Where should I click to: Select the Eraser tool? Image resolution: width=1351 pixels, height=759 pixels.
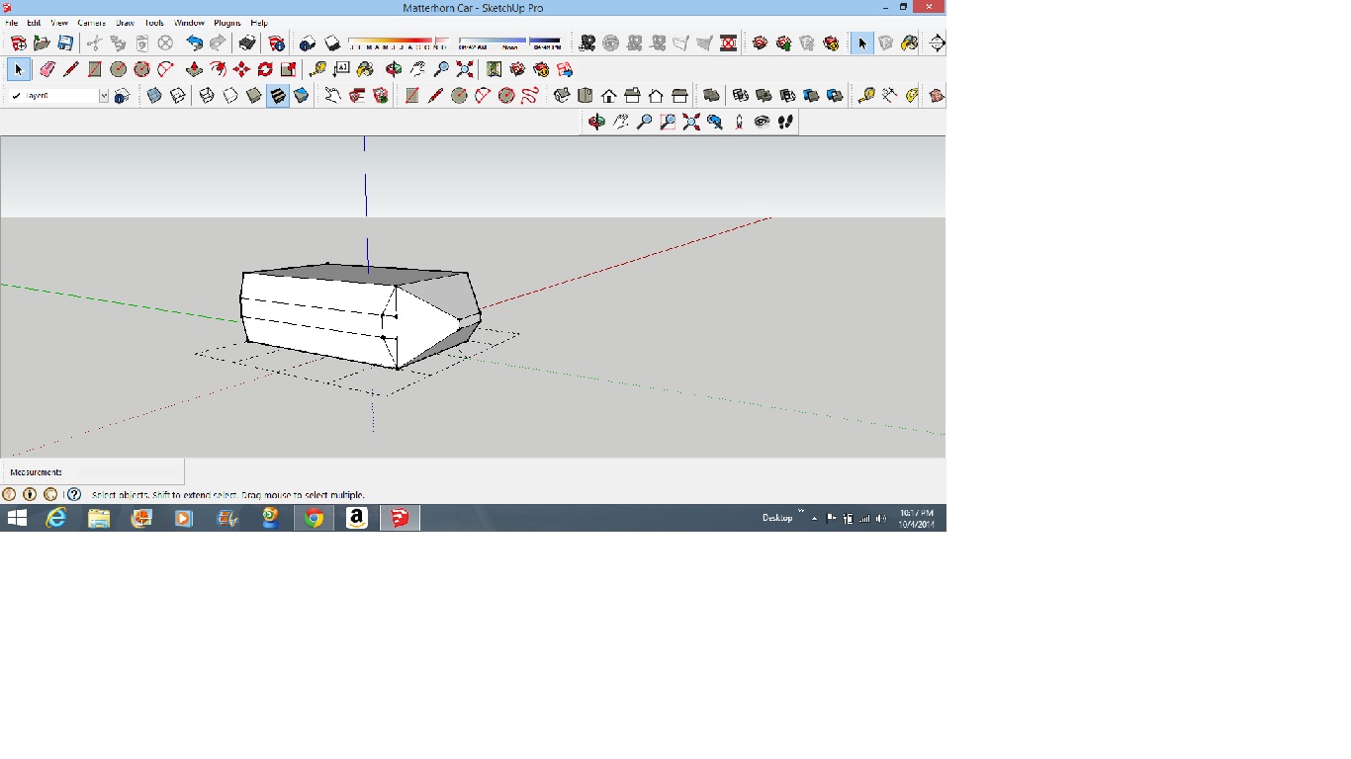(47, 69)
